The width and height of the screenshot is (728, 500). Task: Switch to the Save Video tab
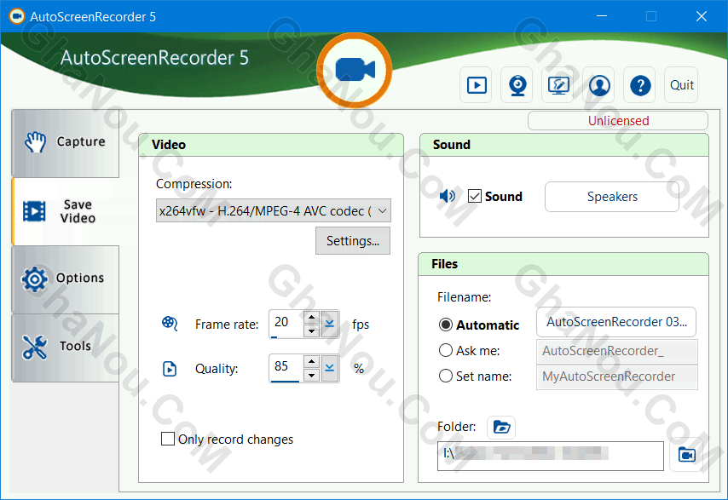66,211
